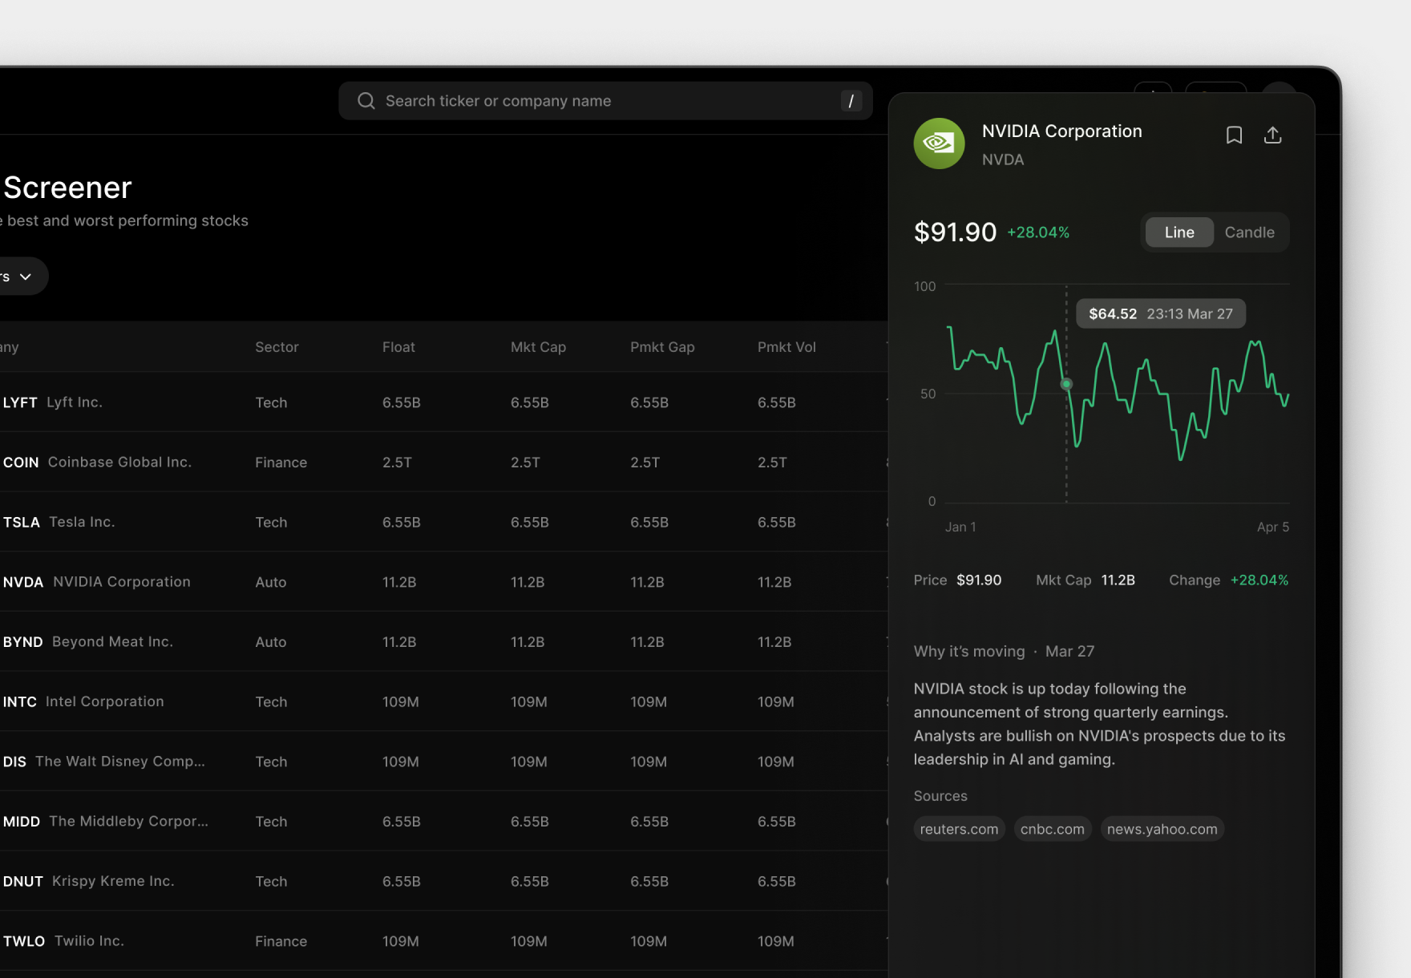
Task: Open reuters.com source link
Action: (959, 829)
